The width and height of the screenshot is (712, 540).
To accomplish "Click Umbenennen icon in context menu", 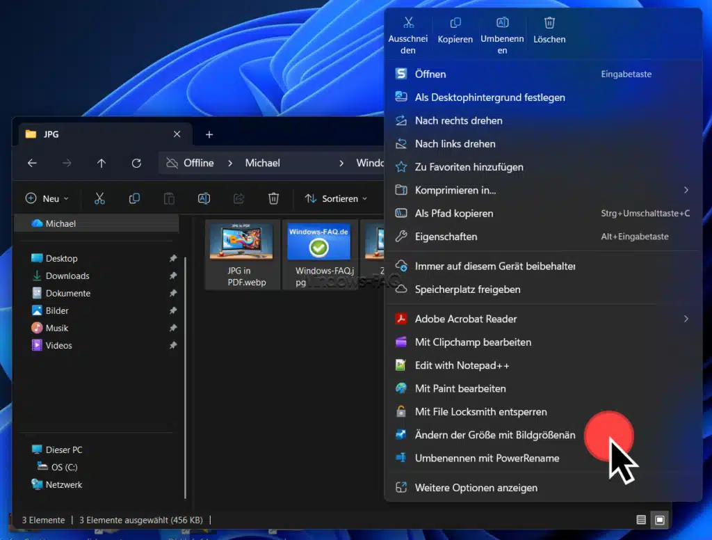I will tap(502, 22).
